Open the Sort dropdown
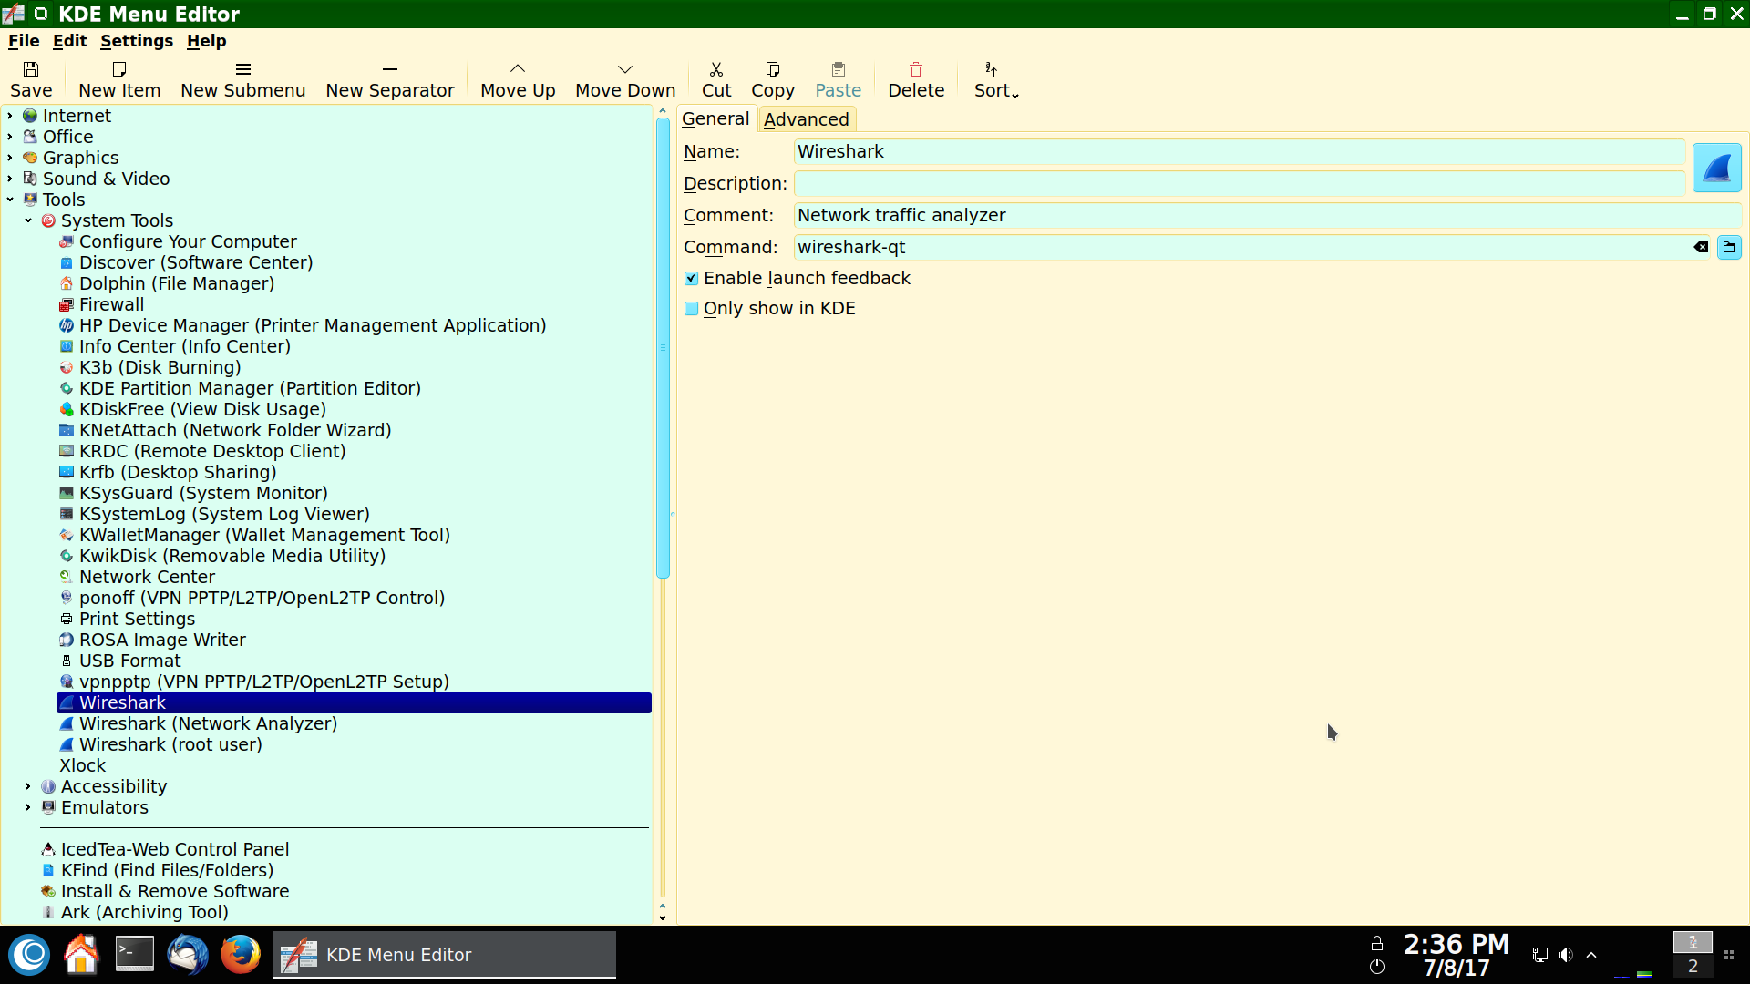 996,79
